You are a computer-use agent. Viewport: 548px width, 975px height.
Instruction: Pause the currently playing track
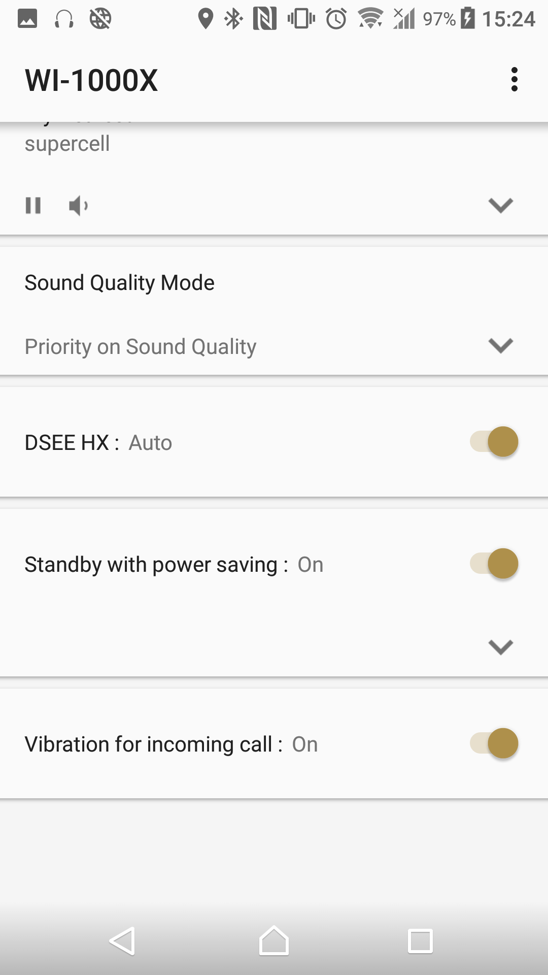(33, 206)
